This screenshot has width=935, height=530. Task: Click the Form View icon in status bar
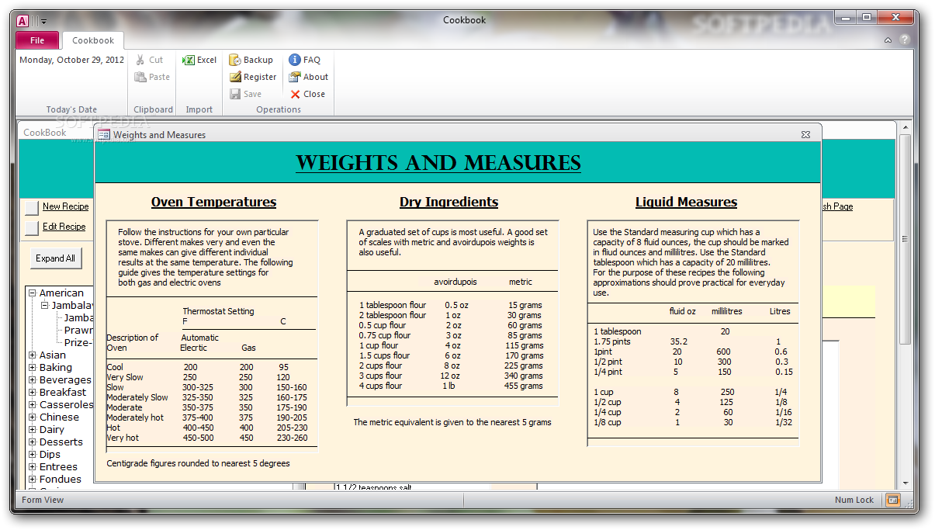pyautogui.click(x=893, y=501)
